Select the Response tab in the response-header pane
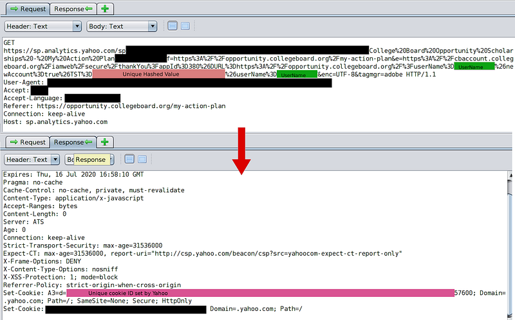 (x=73, y=142)
